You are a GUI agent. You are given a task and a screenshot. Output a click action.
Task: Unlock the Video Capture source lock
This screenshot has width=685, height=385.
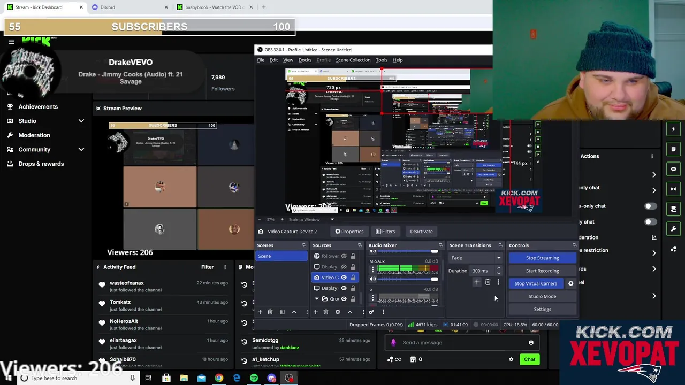(353, 278)
